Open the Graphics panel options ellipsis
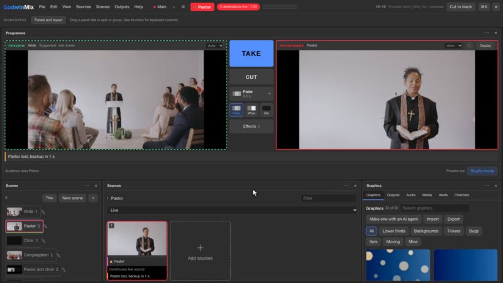The image size is (503, 283). pyautogui.click(x=487, y=186)
